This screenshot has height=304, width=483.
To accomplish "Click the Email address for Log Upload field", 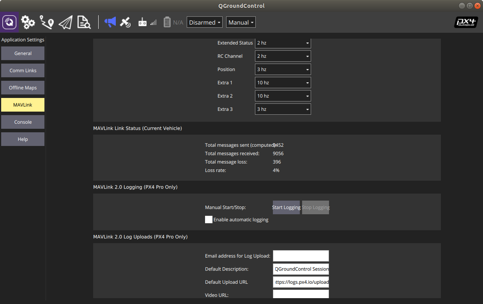I will [x=301, y=256].
